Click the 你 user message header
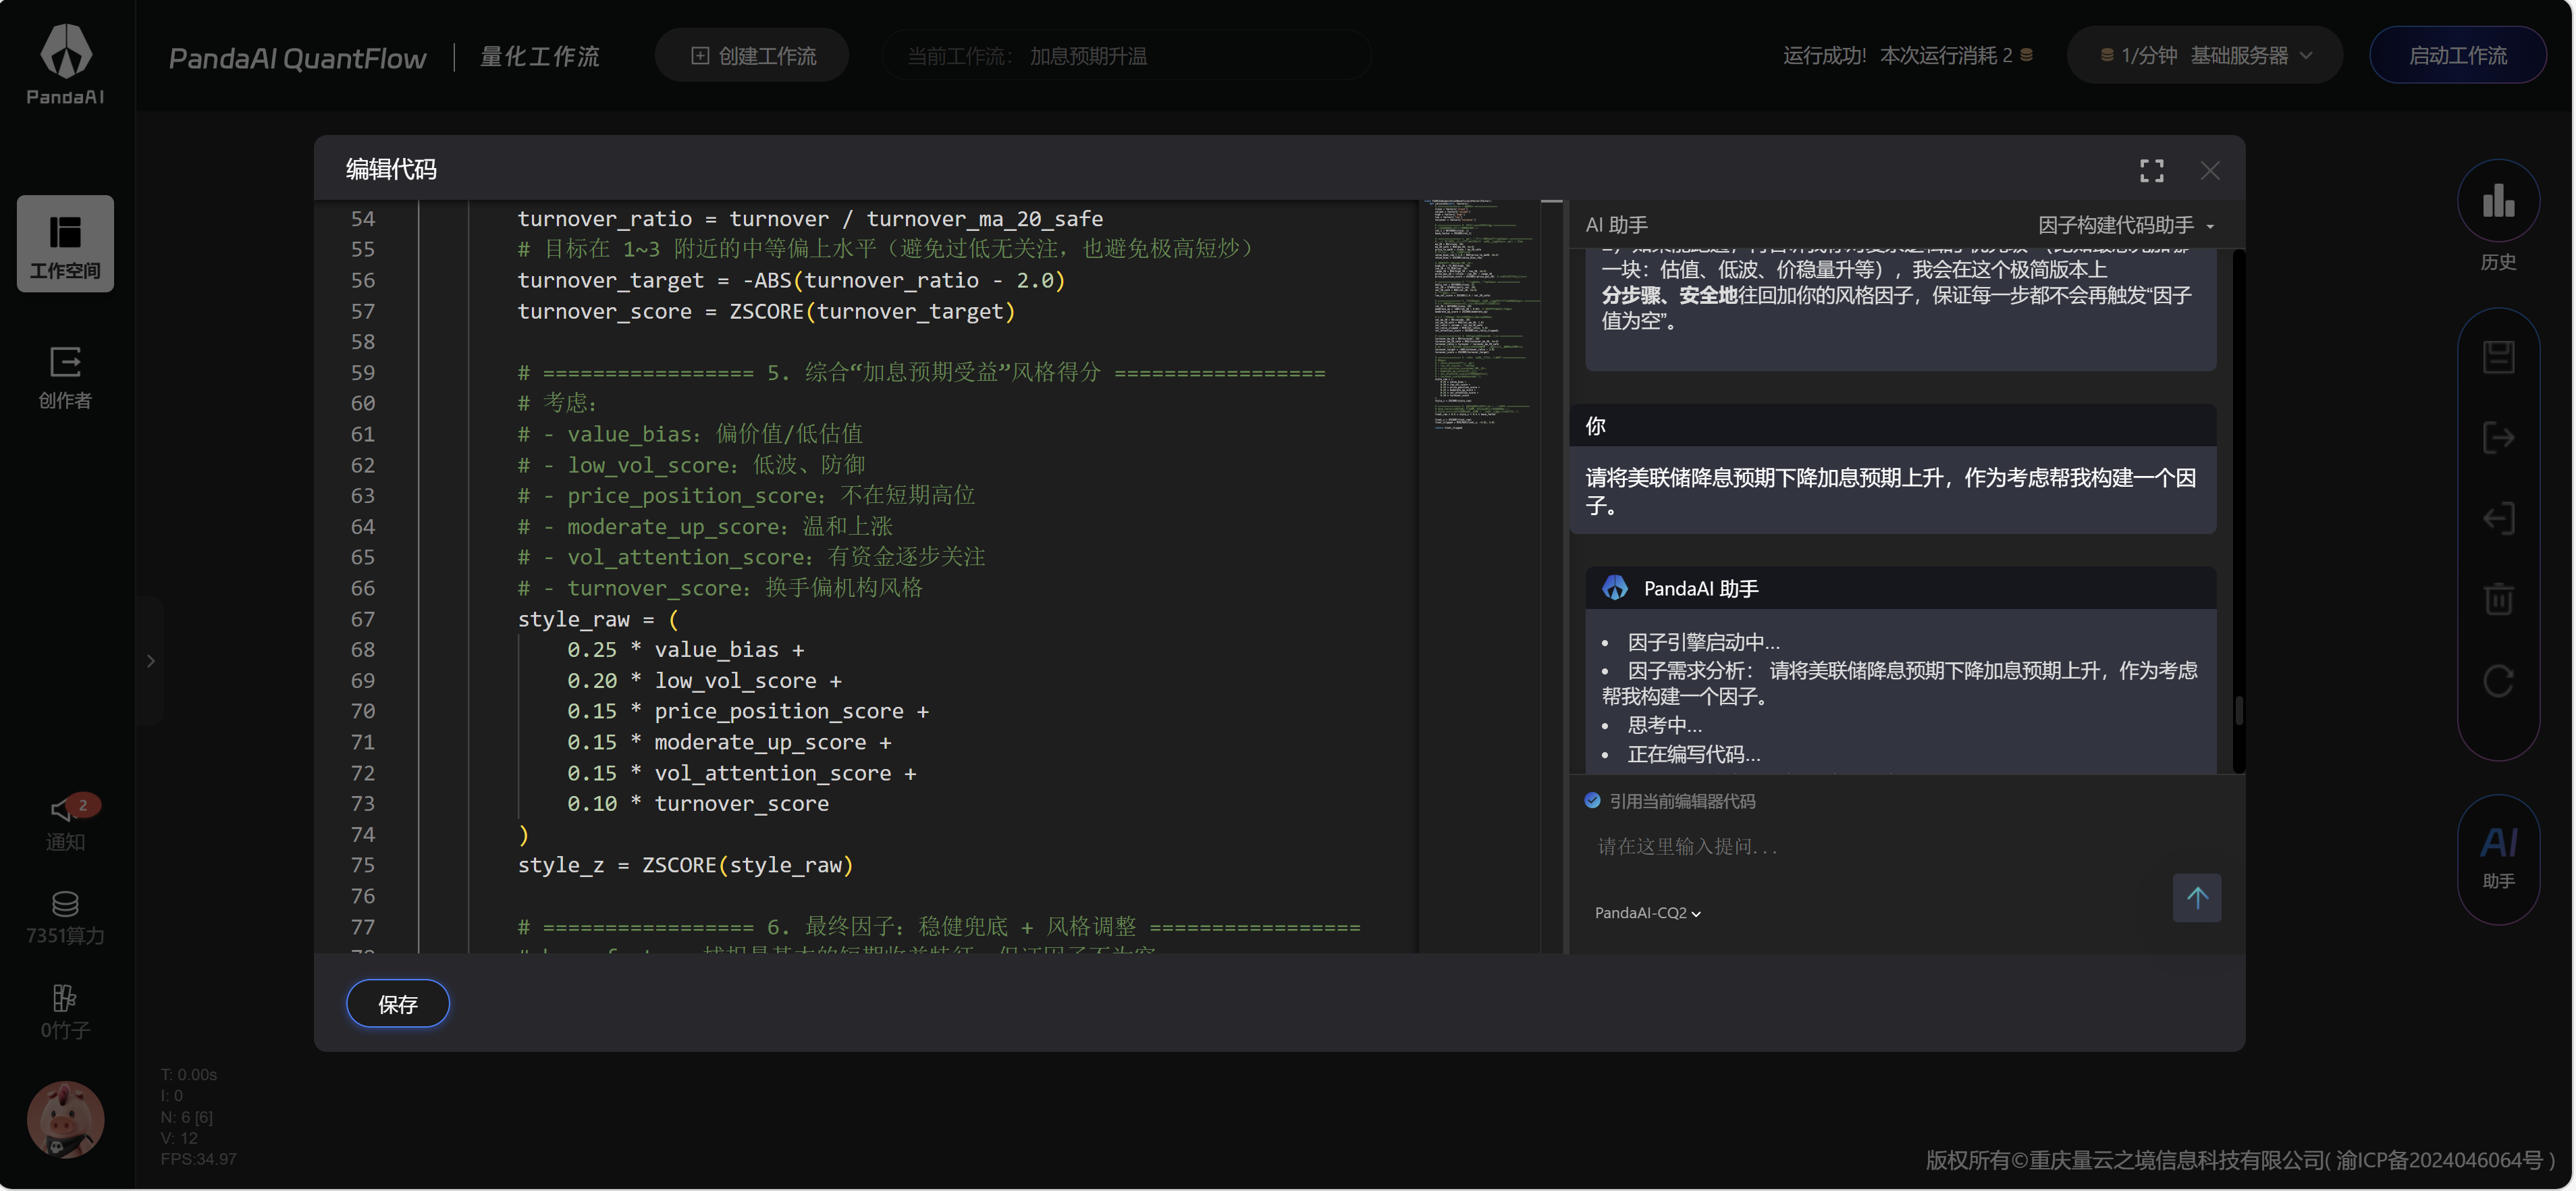The height and width of the screenshot is (1191, 2576). pos(1892,425)
